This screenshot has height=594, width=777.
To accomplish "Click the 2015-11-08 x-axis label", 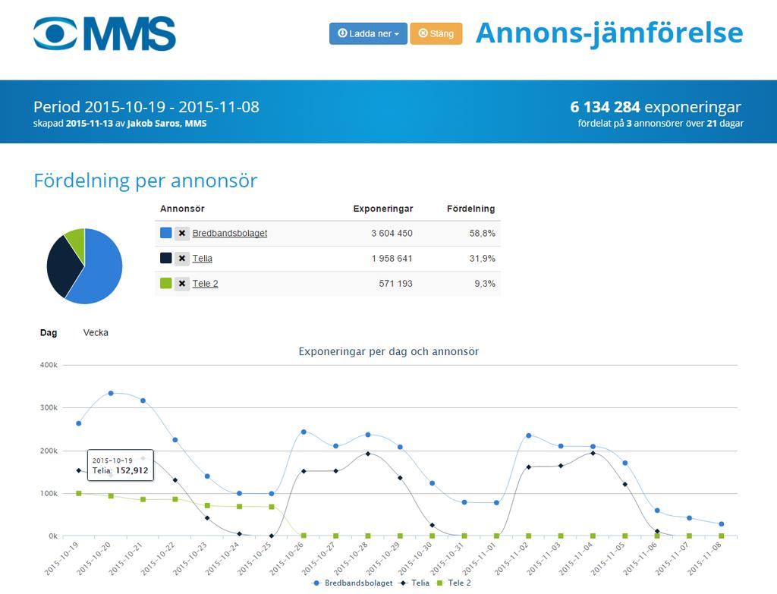I will (705, 558).
